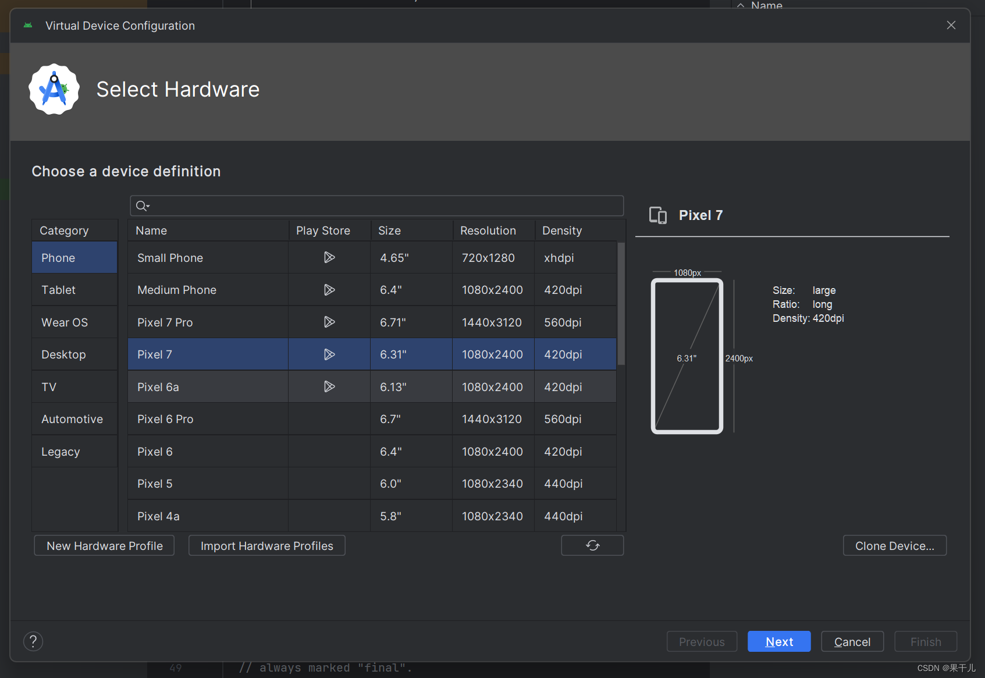Click 1440x3120 resolution in Pixel 7 Pro row
The width and height of the screenshot is (985, 678).
[493, 322]
